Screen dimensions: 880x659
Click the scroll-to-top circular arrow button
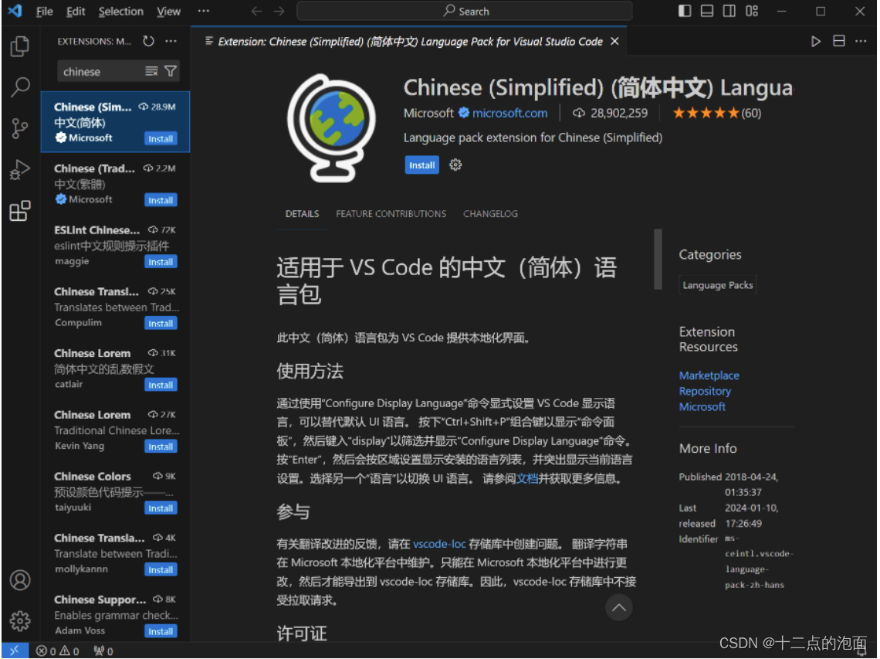[x=619, y=608]
